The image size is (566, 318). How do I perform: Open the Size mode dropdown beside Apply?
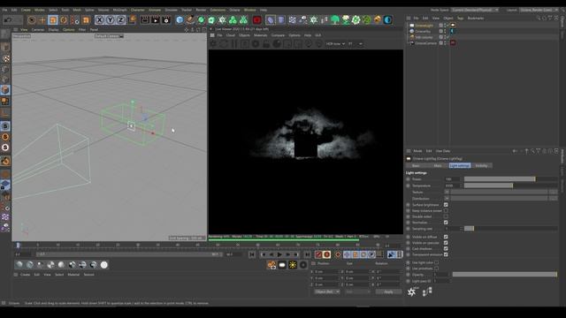tap(357, 291)
